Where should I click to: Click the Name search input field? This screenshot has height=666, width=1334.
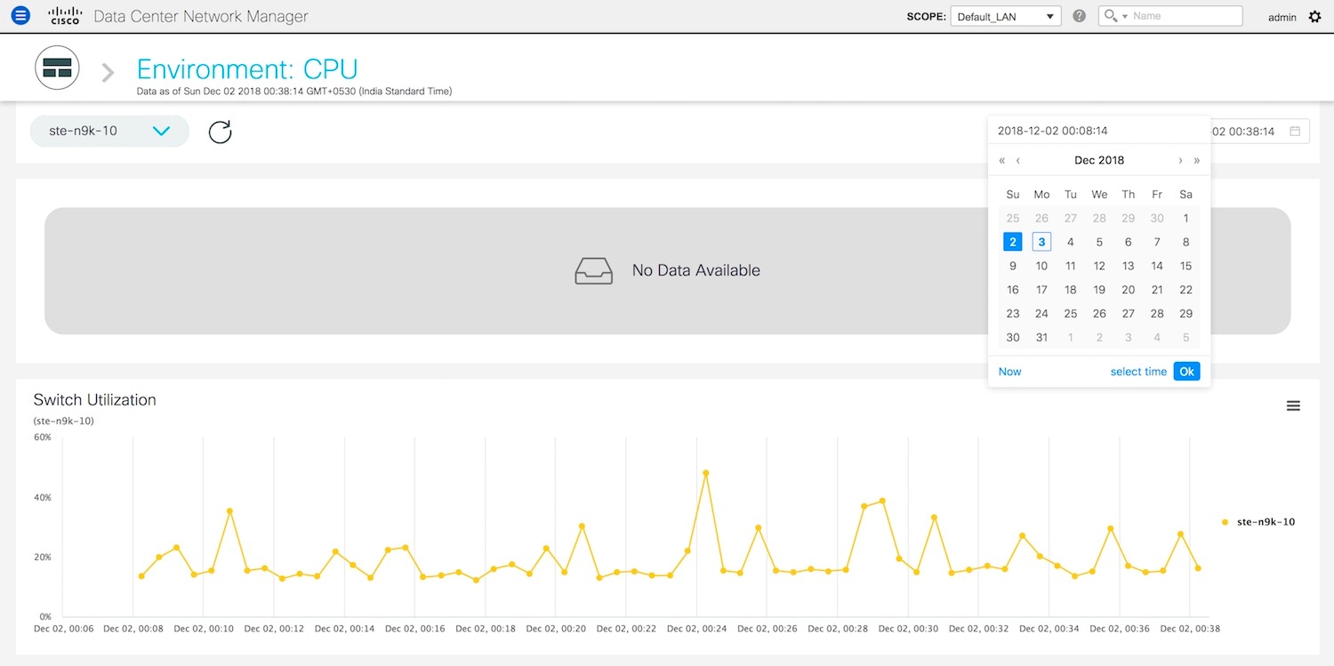click(1185, 16)
